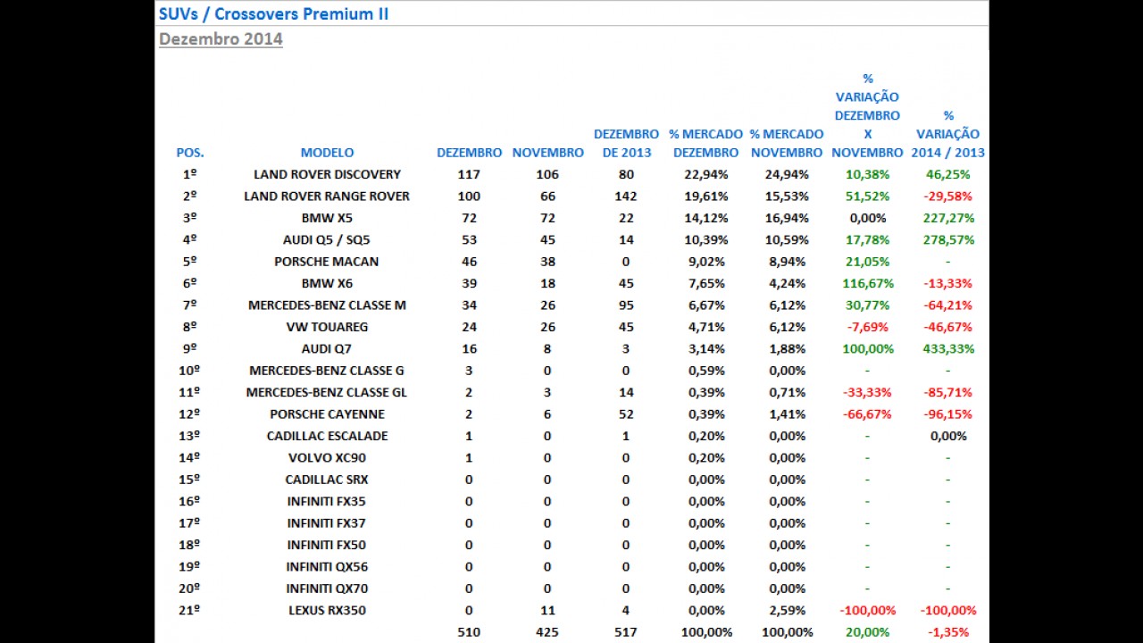The image size is (1143, 643).
Task: Click the '21º' position cell
Action: point(189,611)
